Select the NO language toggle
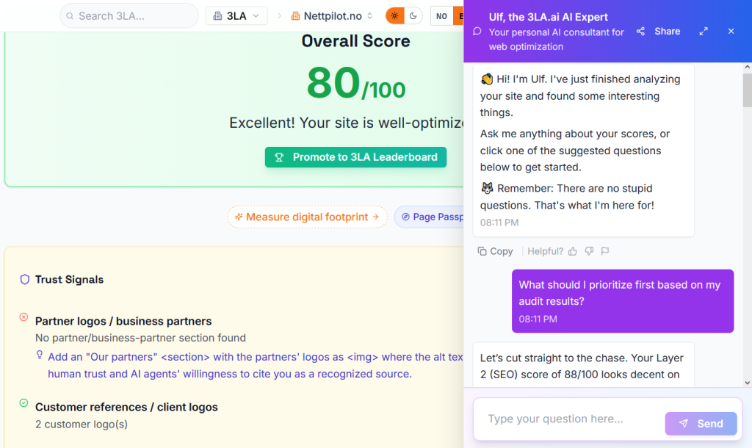 tap(441, 16)
